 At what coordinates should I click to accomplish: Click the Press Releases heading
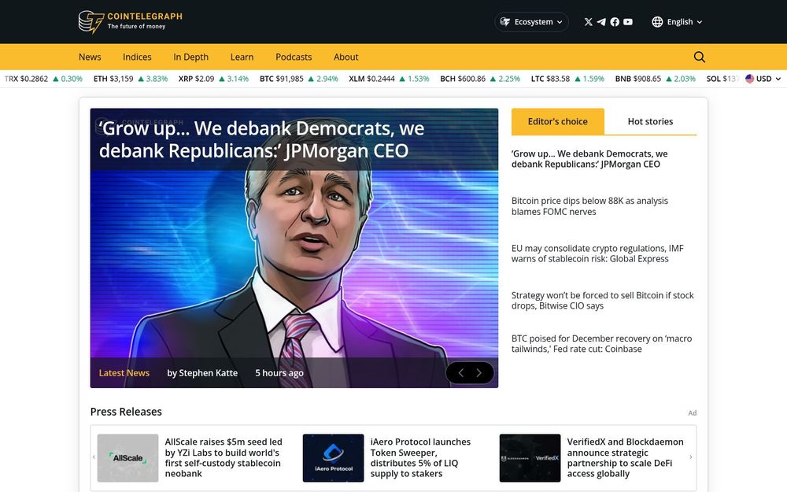pyautogui.click(x=126, y=411)
